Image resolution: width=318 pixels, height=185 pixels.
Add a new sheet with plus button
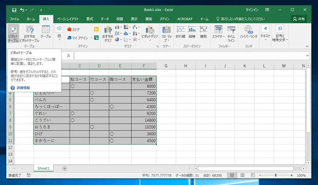64,168
